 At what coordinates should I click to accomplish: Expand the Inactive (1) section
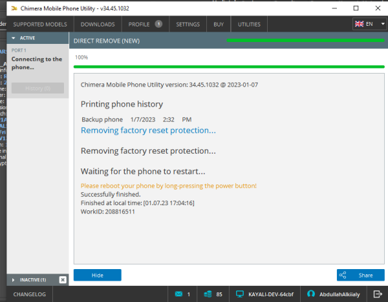(14, 280)
